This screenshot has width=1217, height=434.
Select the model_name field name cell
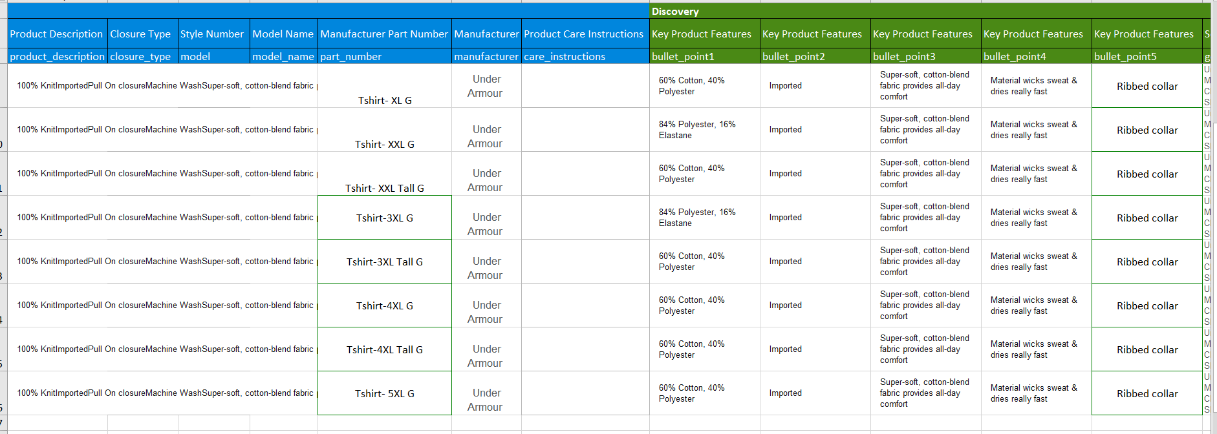(283, 57)
